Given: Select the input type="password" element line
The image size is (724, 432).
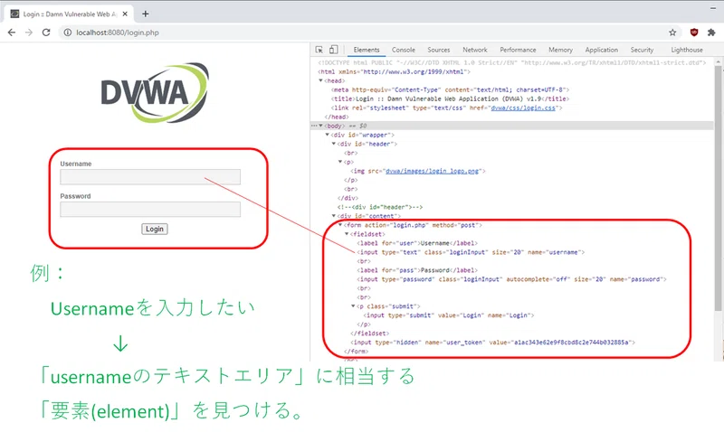Looking at the screenshot, I should point(511,279).
